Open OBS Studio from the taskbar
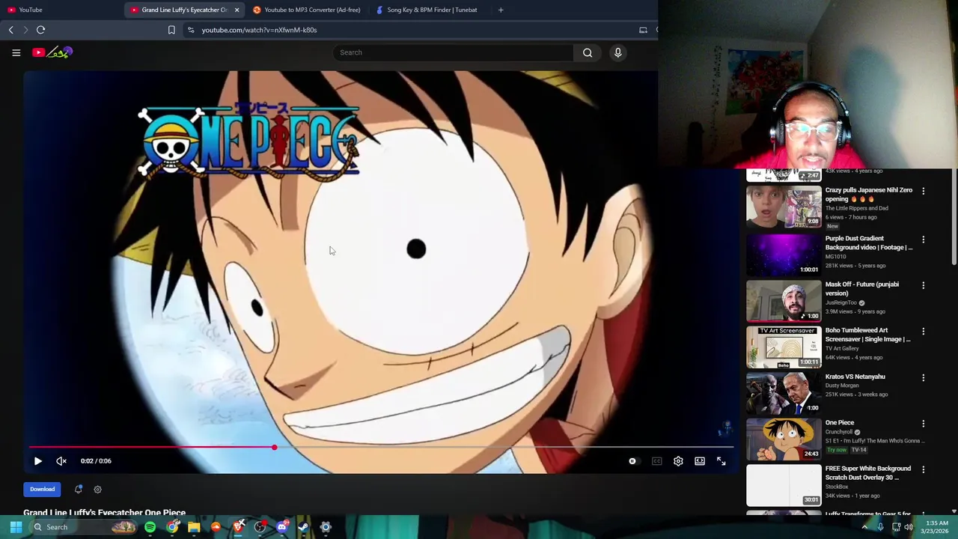Screen dimensions: 958x539 pyautogui.click(x=260, y=527)
